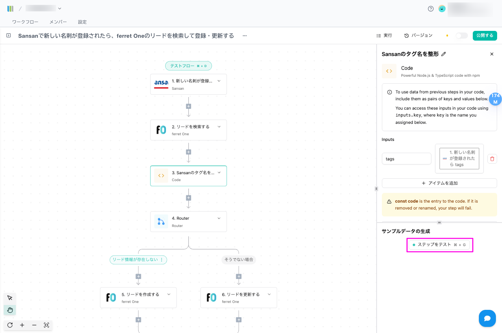Select the pointer cursor tool
The width and height of the screenshot is (502, 333).
click(x=10, y=298)
